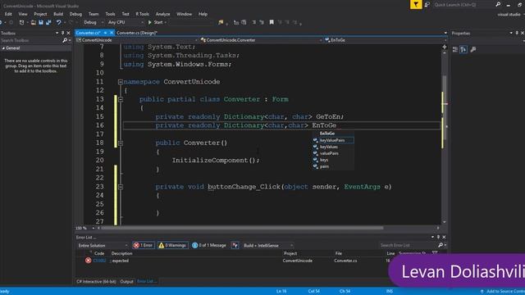The width and height of the screenshot is (525, 295).
Task: Toggle the 0 of 1 Message filter
Action: pos(209,246)
